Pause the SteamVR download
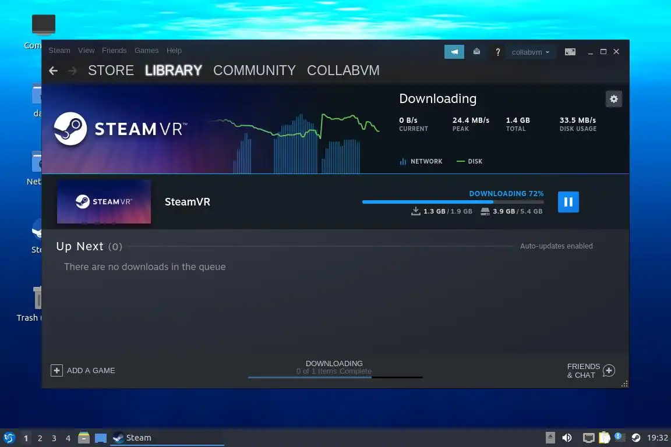This screenshot has width=671, height=447. 568,202
